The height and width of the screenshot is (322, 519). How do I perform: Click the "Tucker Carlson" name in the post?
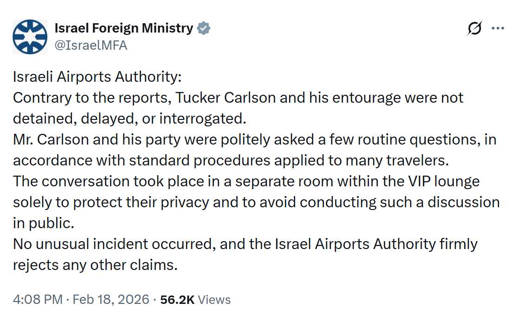pyautogui.click(x=239, y=98)
